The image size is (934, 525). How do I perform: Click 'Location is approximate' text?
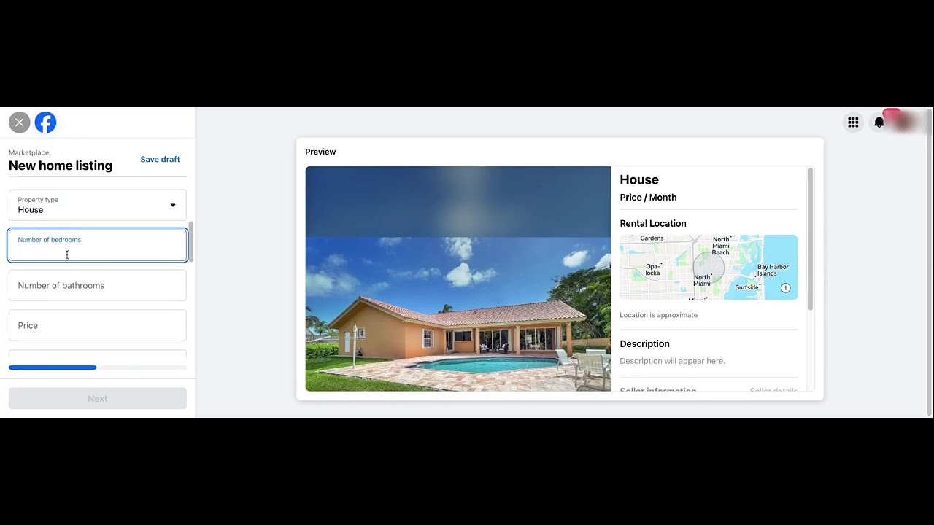[658, 315]
